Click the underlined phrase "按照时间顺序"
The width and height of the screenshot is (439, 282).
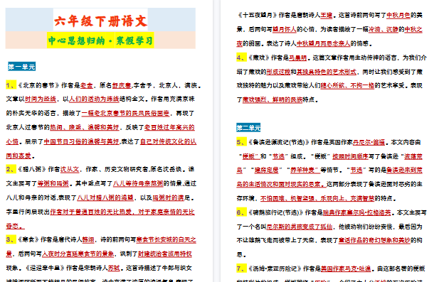point(350,156)
